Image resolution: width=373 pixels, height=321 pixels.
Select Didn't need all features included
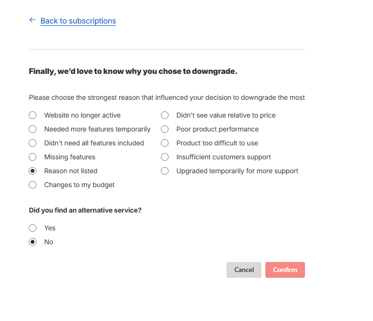pyautogui.click(x=33, y=143)
